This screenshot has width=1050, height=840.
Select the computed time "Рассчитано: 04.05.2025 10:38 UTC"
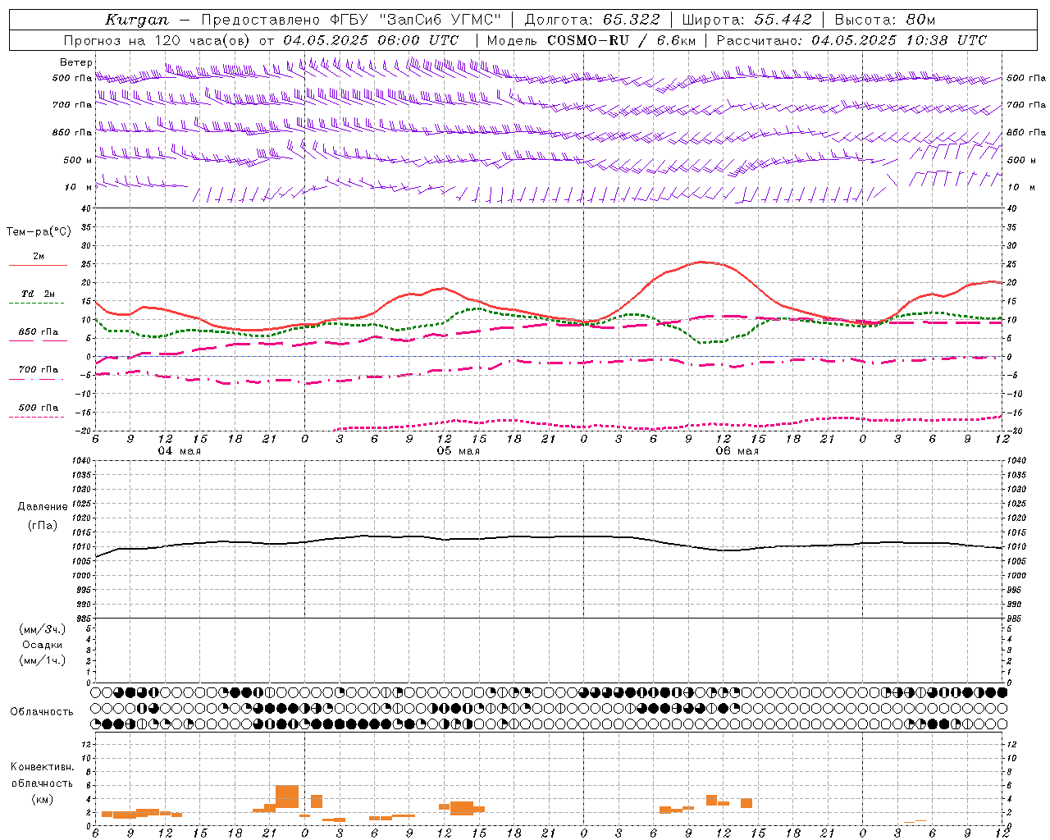click(x=851, y=40)
